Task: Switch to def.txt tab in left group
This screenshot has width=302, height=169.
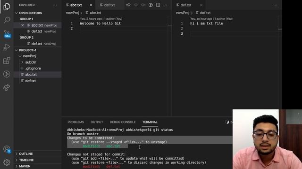Action: (109, 5)
